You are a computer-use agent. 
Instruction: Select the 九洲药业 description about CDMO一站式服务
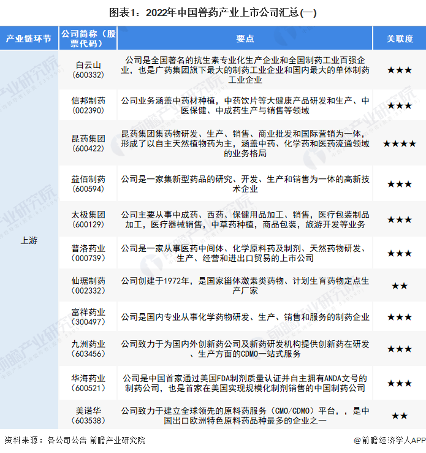coord(245,349)
